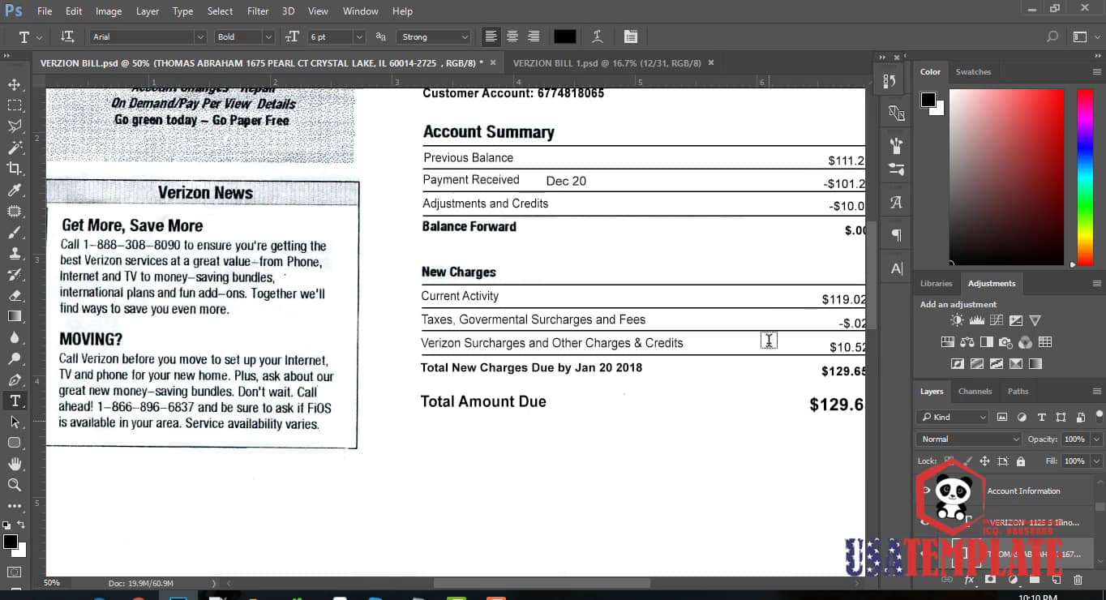Select the Crop tool in the toolbar
Image resolution: width=1106 pixels, height=600 pixels.
15,169
